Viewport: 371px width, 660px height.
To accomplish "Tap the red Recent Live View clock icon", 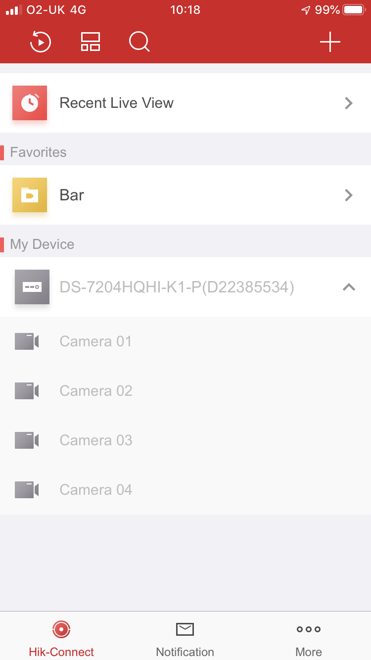I will [x=30, y=103].
